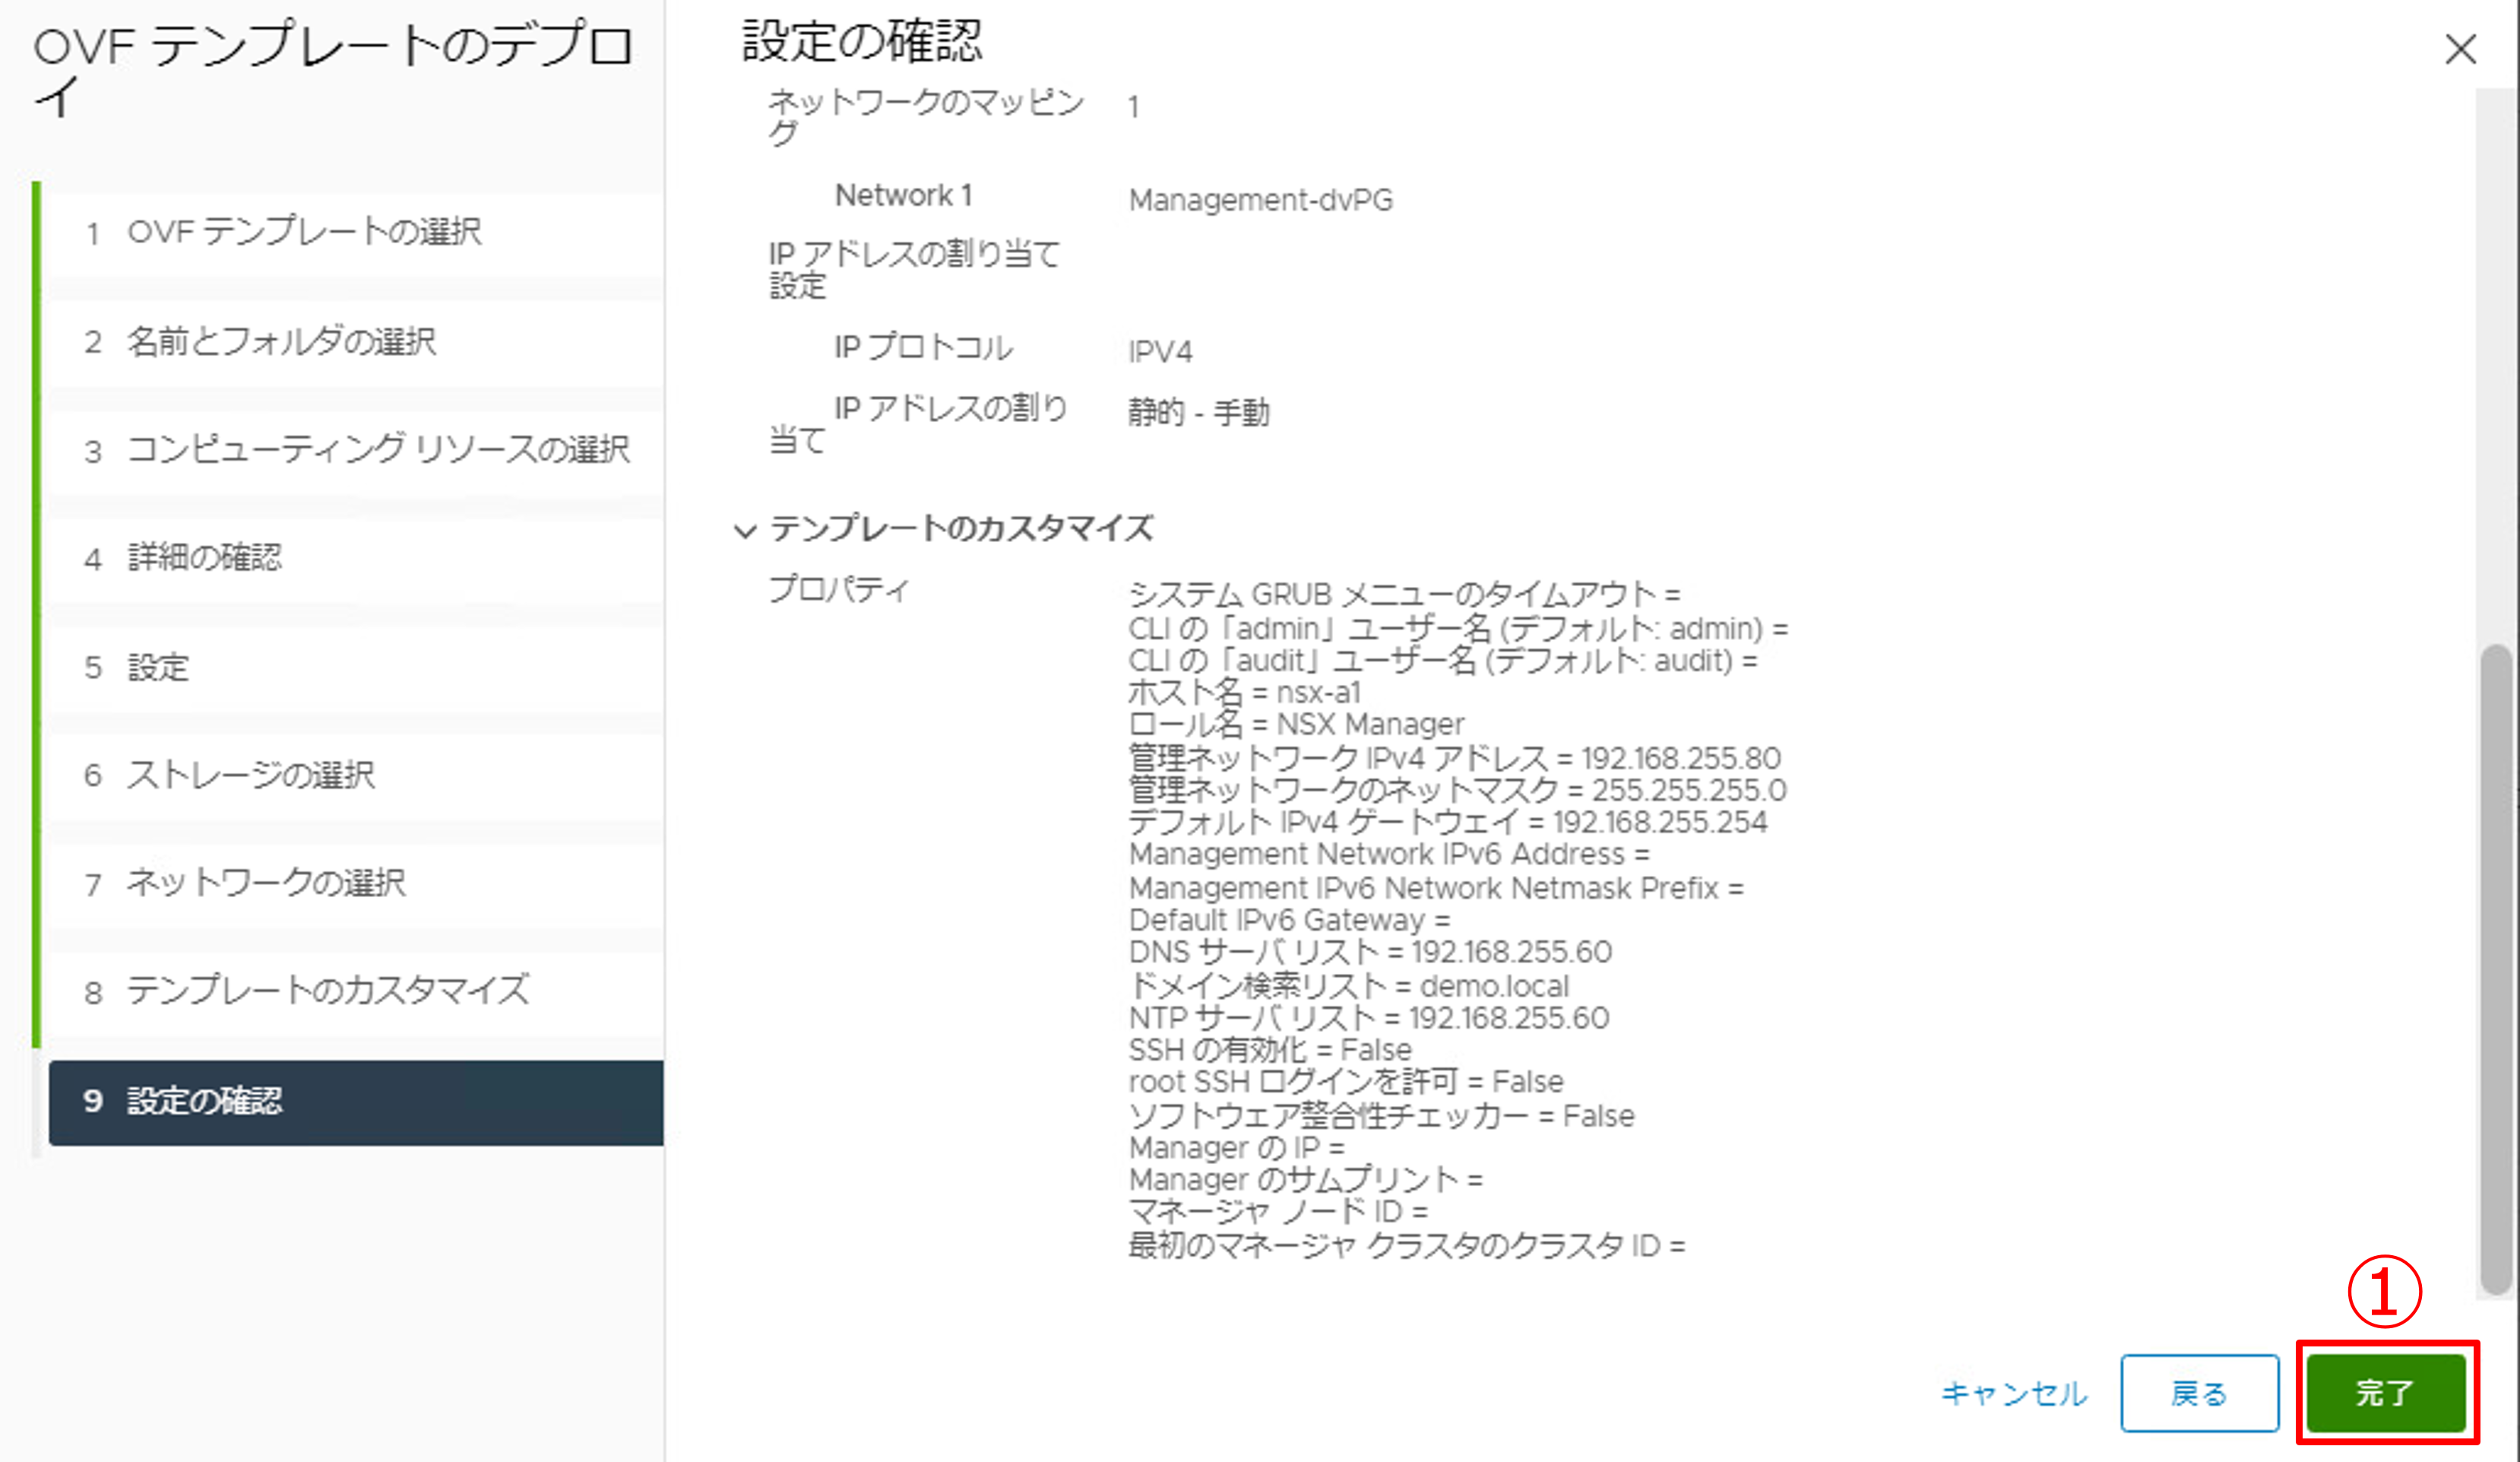Image resolution: width=2520 pixels, height=1462 pixels.
Task: Click the キャンセル cancel link
Action: tap(2013, 1393)
